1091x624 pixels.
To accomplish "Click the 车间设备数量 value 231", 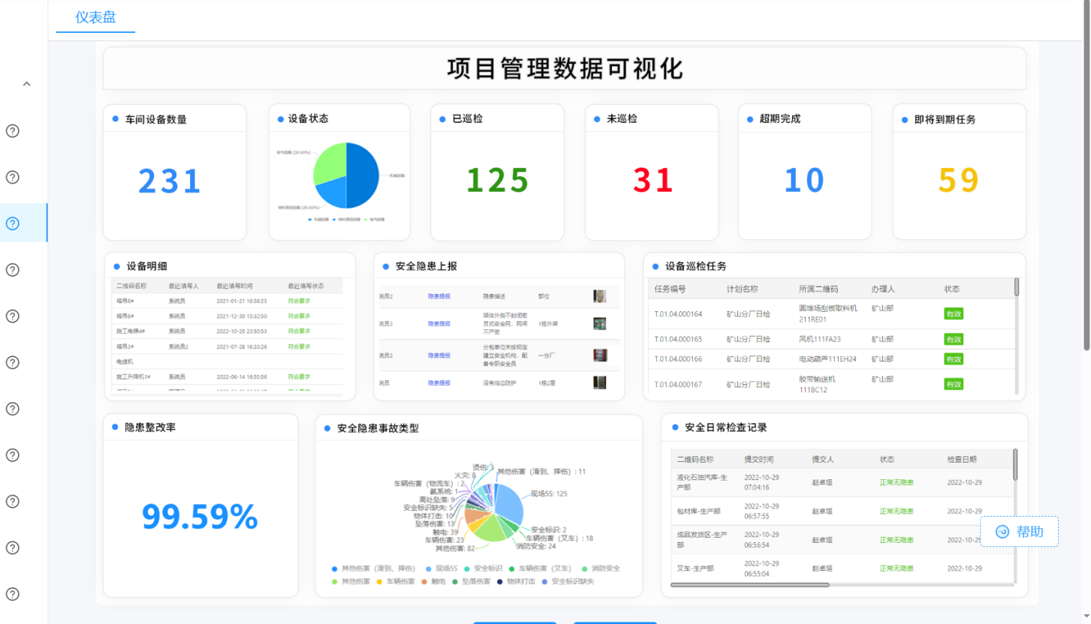I will point(170,181).
